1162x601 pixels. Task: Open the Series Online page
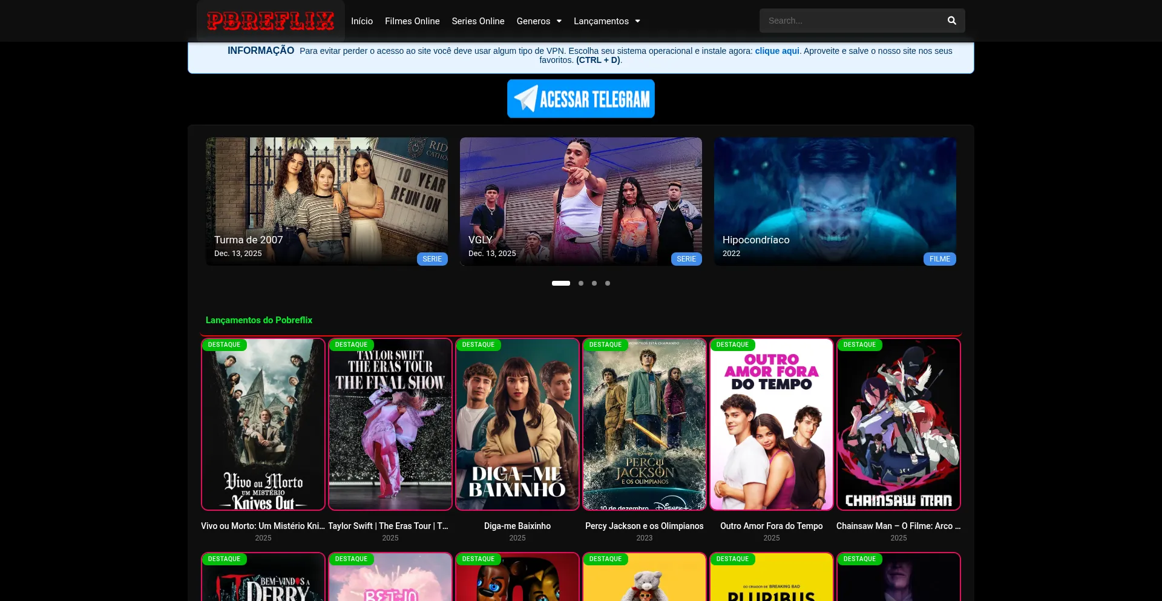tap(478, 21)
